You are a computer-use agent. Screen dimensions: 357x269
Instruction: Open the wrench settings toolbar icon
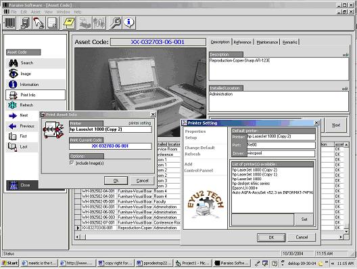click(116, 22)
